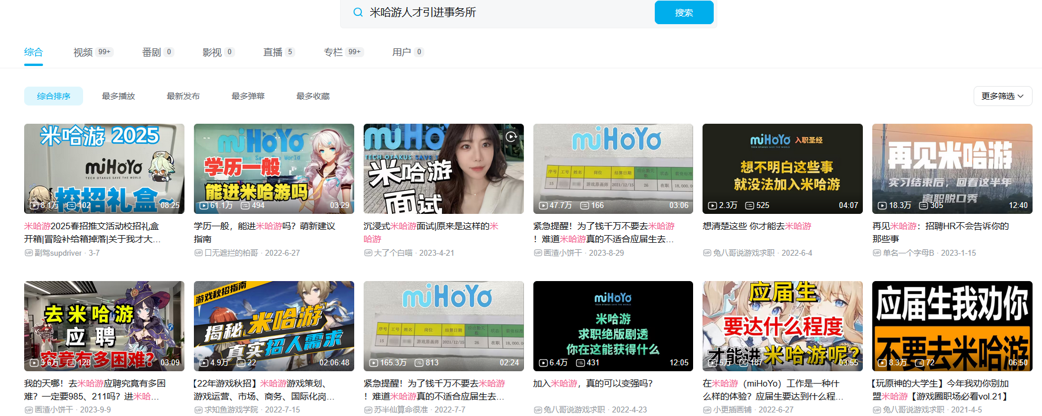Open title 在米哈游（miHoYo）工作是一种什么样的体验

click(773, 389)
